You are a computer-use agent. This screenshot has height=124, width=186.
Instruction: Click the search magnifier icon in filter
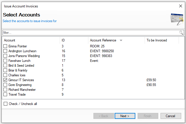click(181, 33)
